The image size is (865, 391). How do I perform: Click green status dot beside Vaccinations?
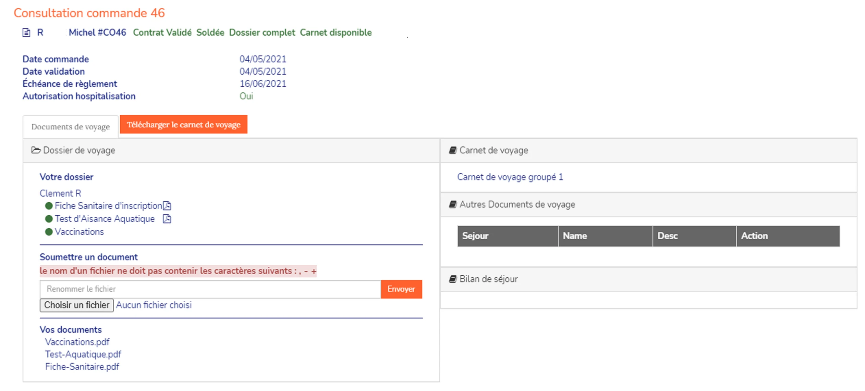[x=49, y=232]
